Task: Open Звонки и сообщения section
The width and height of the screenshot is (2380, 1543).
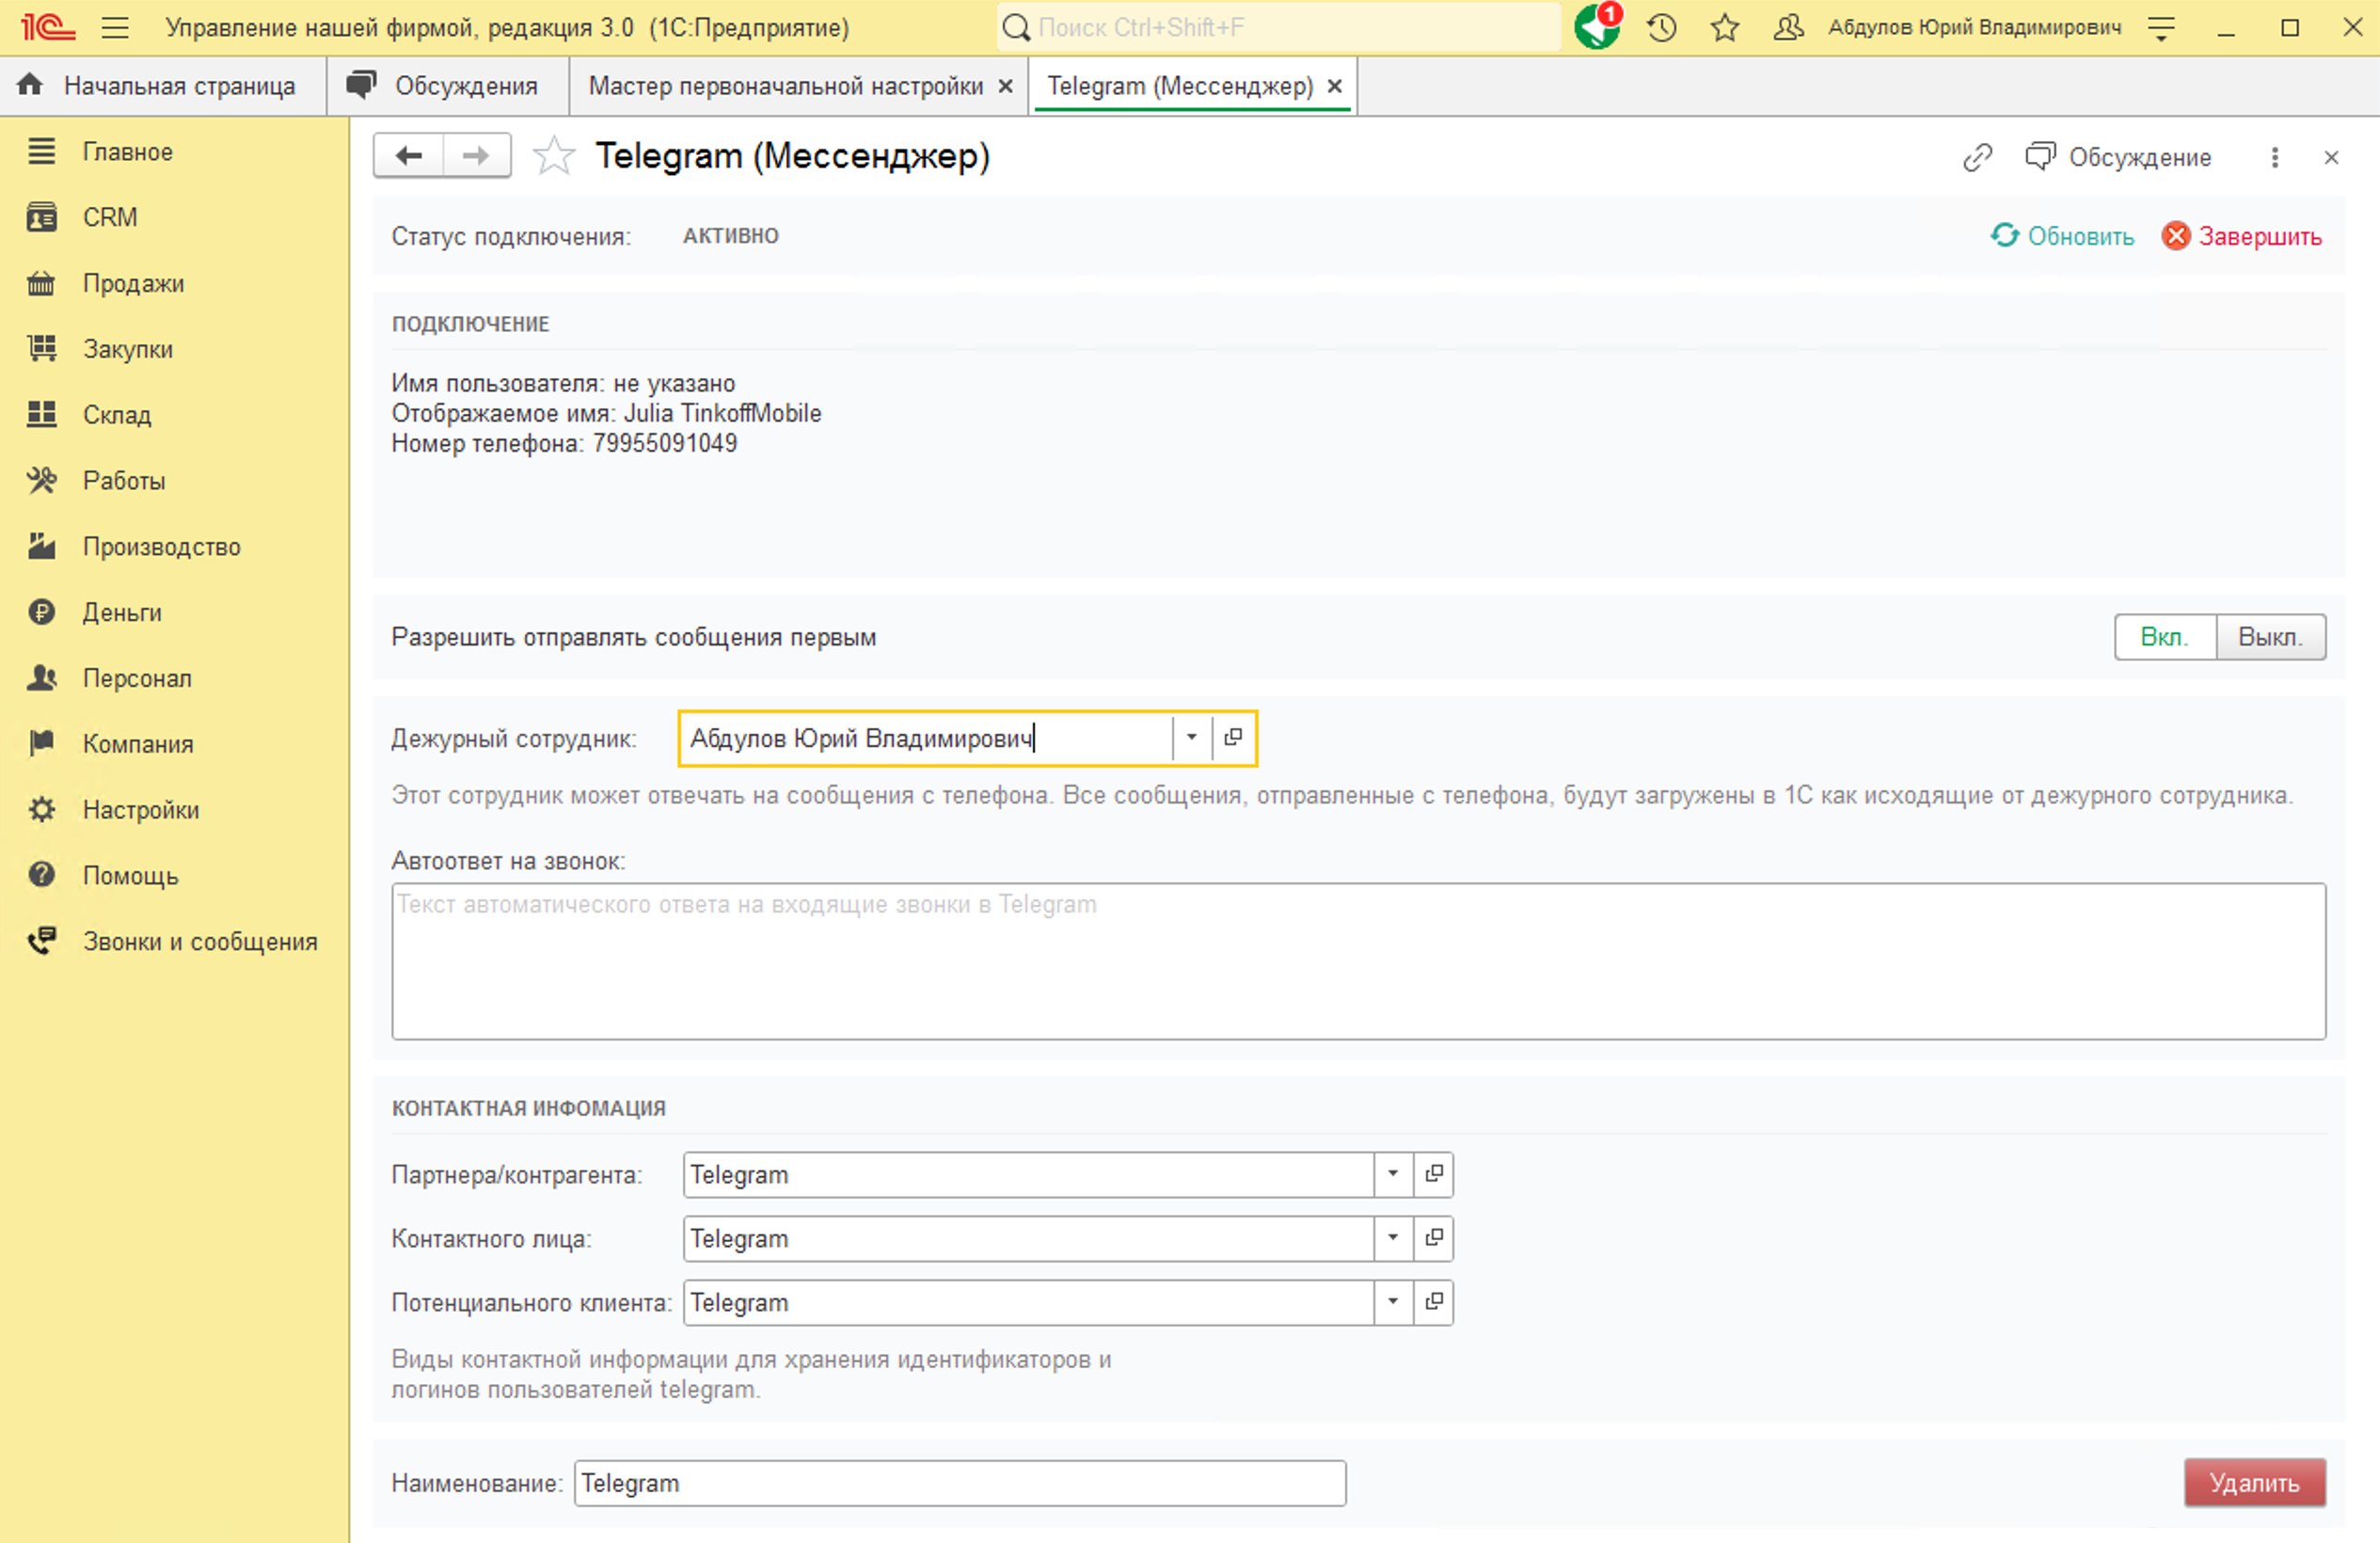Action: pyautogui.click(x=199, y=941)
